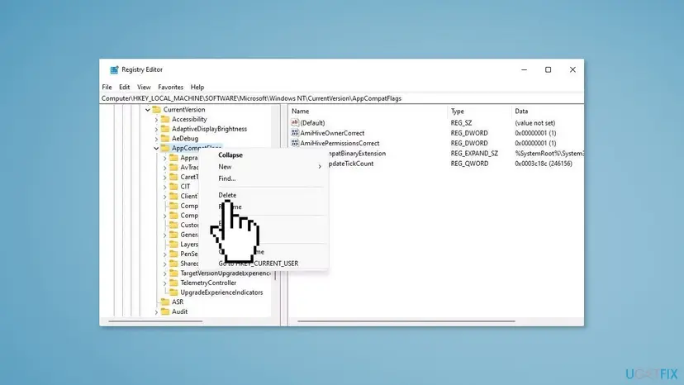
Task: Click the CIT folder icon
Action: tap(173, 187)
